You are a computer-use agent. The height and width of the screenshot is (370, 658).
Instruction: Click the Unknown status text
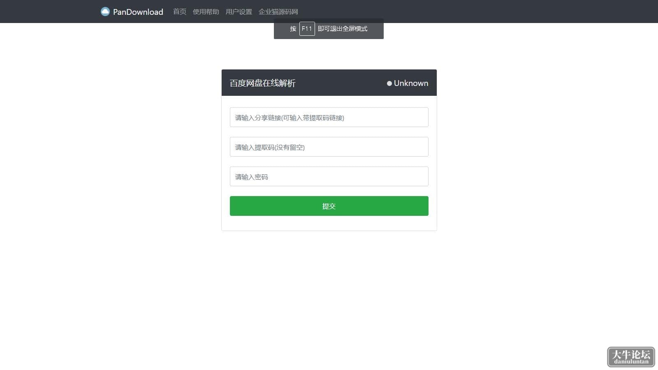[x=411, y=83]
